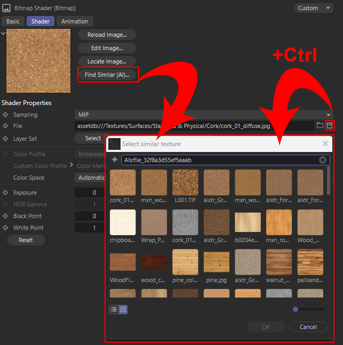This screenshot has width=343, height=345.
Task: Click the AI sparkle icon beside search field
Action: click(x=114, y=160)
